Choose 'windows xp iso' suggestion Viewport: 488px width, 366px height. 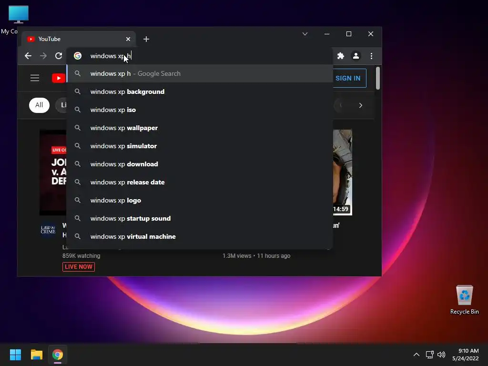coord(200,110)
